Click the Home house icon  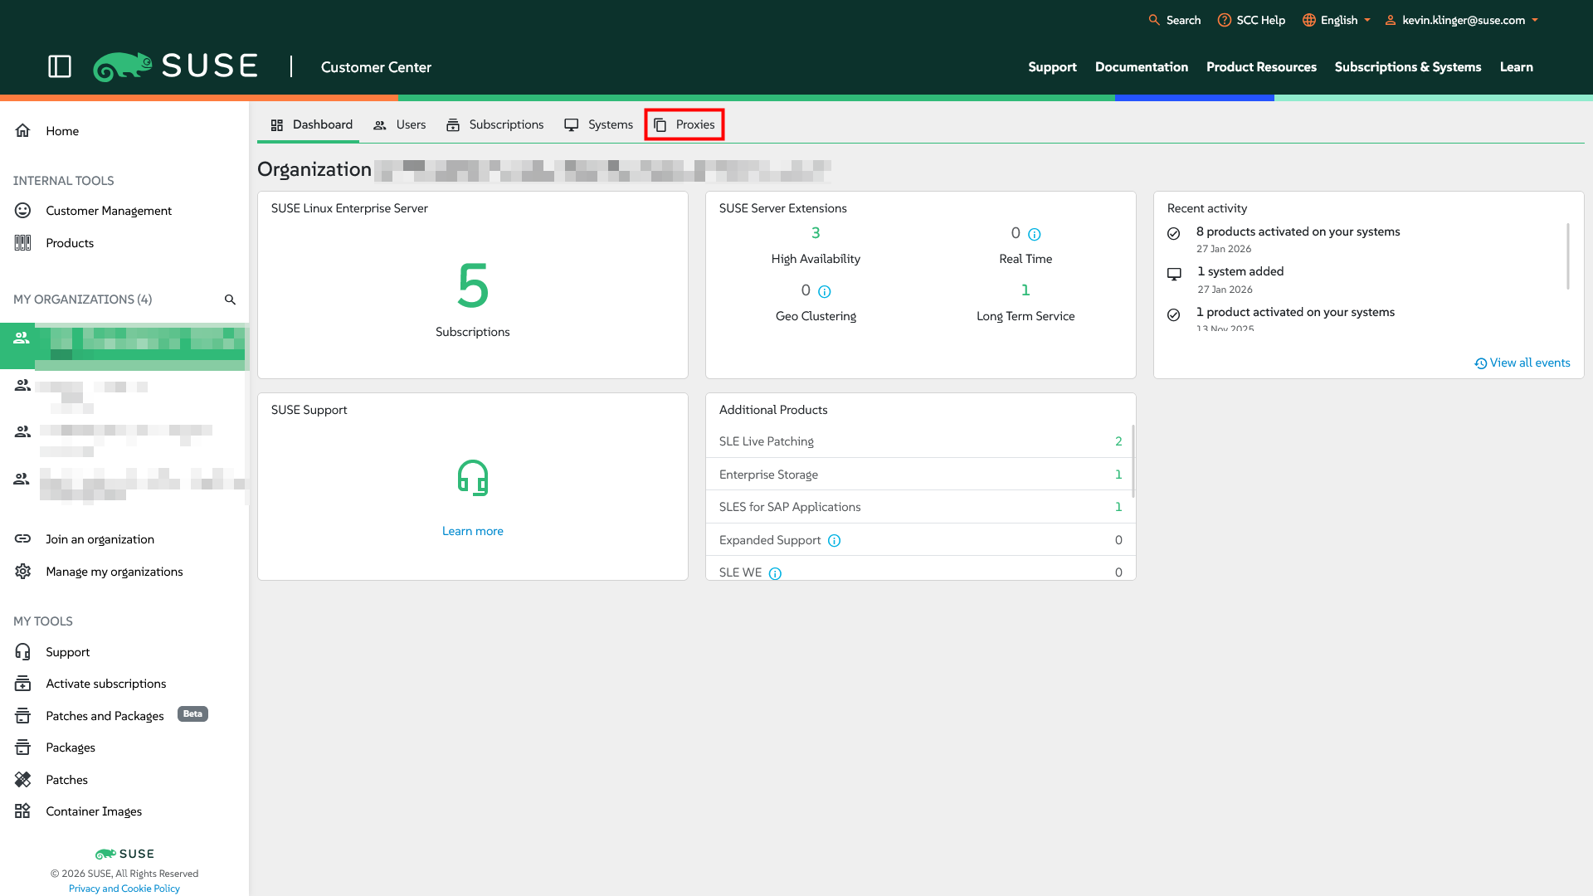(x=23, y=130)
